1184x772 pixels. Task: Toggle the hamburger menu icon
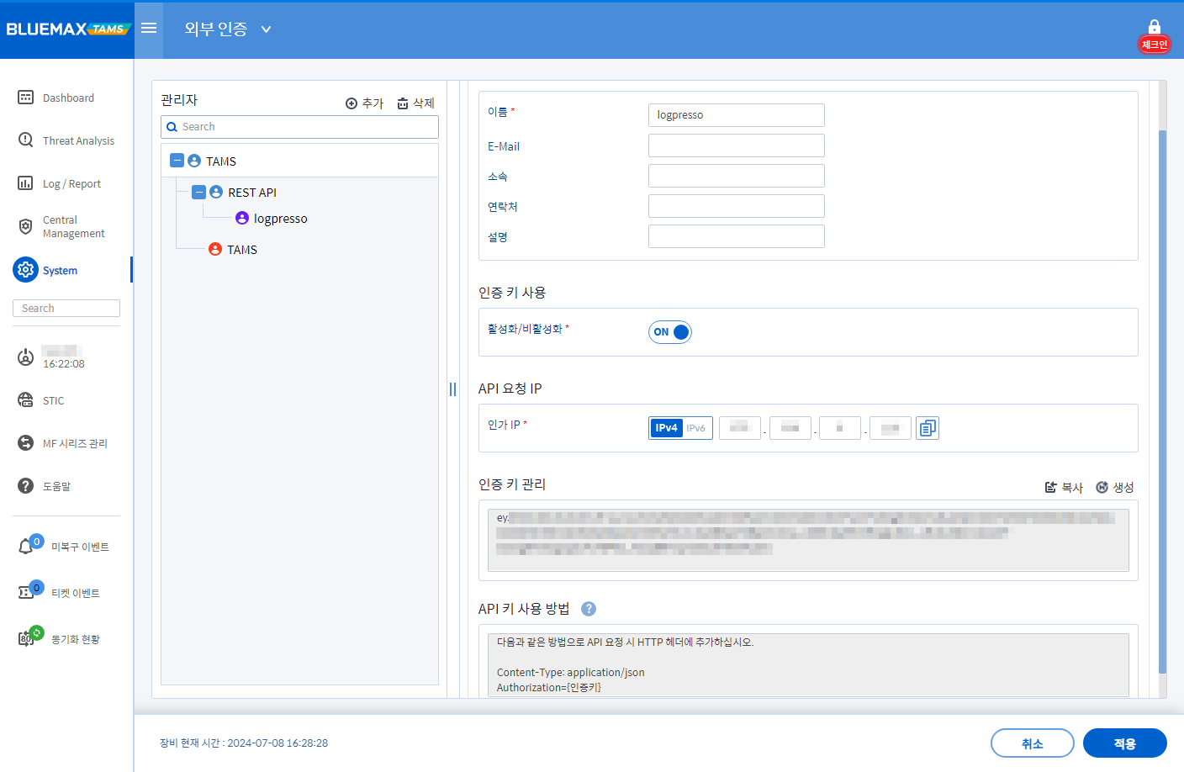click(x=149, y=29)
